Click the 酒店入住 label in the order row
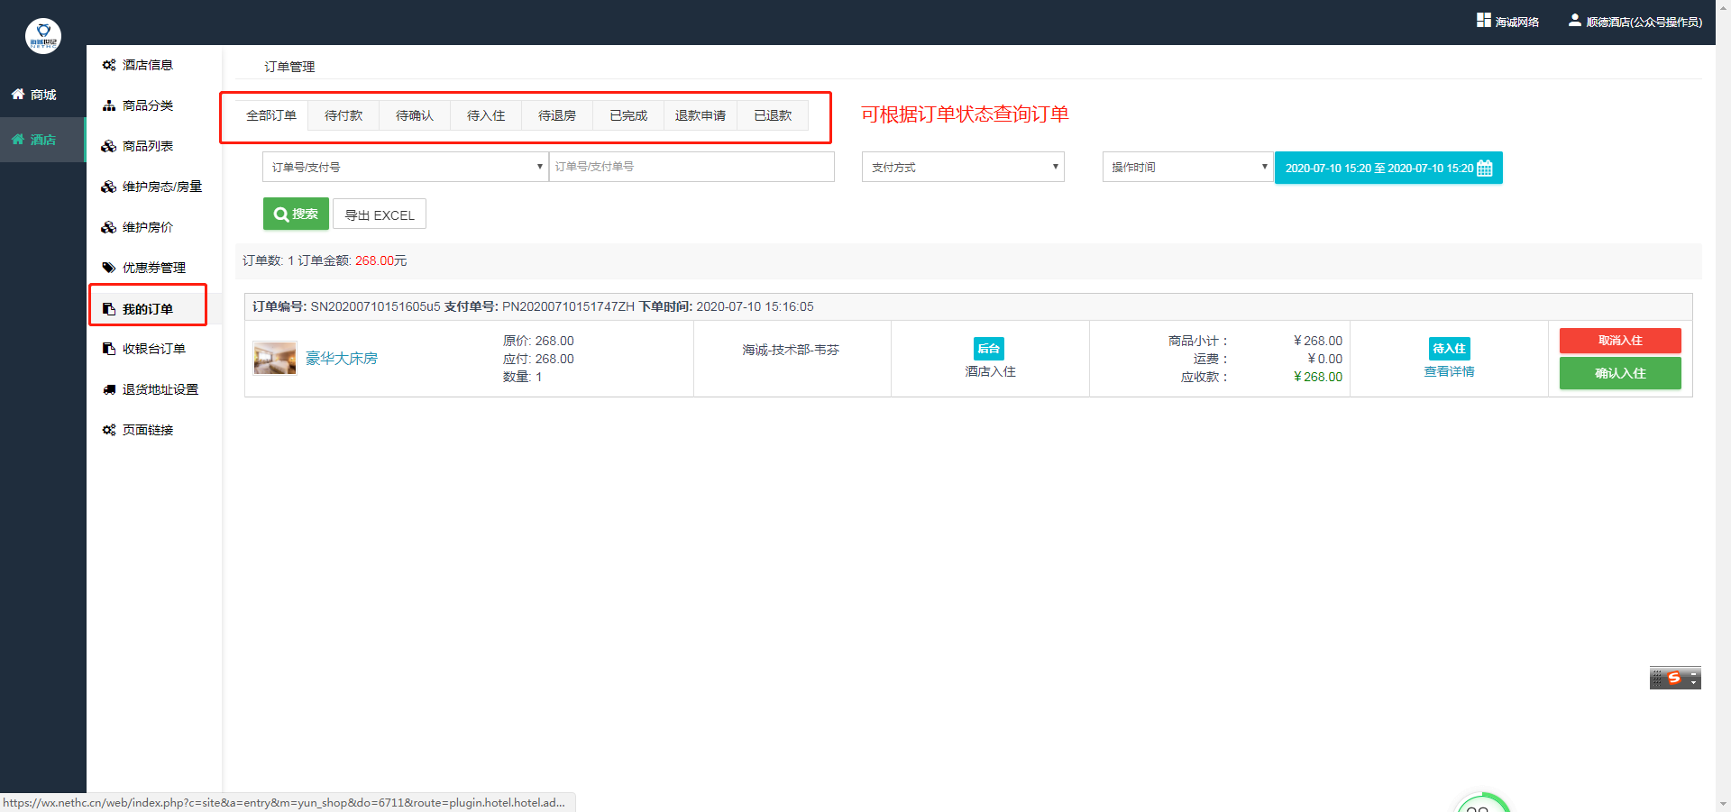Image resolution: width=1731 pixels, height=812 pixels. pyautogui.click(x=990, y=371)
